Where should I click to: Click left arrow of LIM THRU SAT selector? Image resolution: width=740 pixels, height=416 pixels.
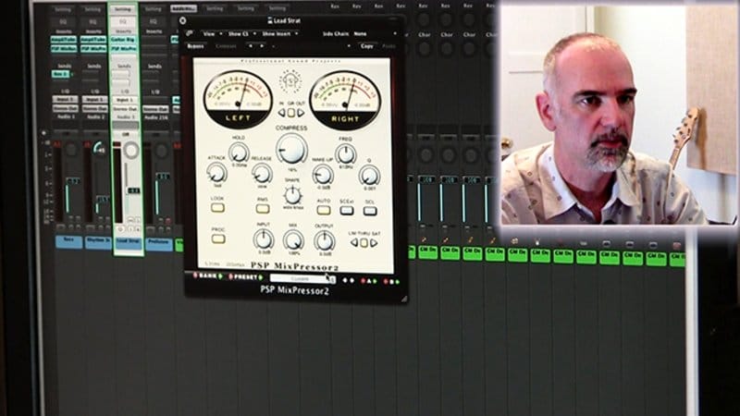tap(354, 243)
